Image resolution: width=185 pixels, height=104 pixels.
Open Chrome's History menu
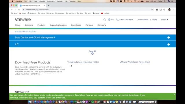click(42, 1)
